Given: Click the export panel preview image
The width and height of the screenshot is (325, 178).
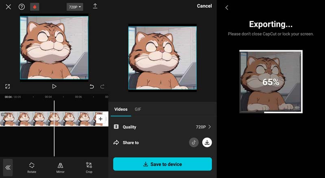Looking at the screenshot, I should tap(162, 58).
